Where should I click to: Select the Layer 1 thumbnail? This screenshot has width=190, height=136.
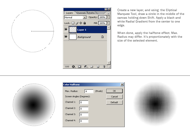click(x=73, y=29)
